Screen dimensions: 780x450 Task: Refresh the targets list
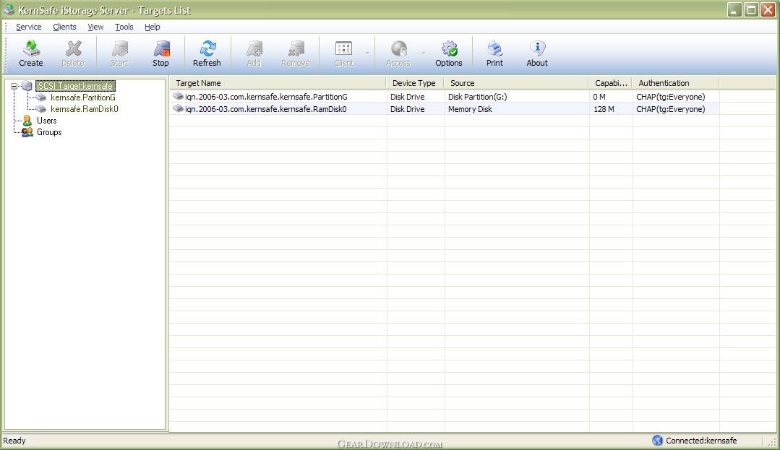coord(207,48)
